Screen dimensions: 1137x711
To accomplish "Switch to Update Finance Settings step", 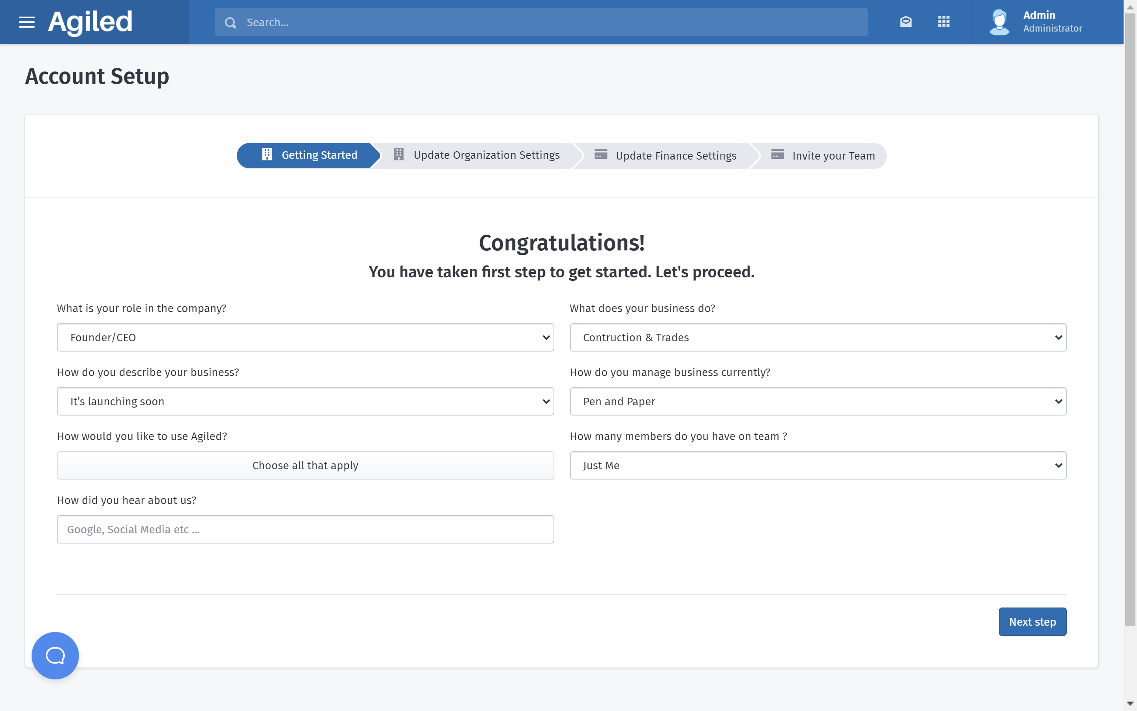I will [675, 156].
